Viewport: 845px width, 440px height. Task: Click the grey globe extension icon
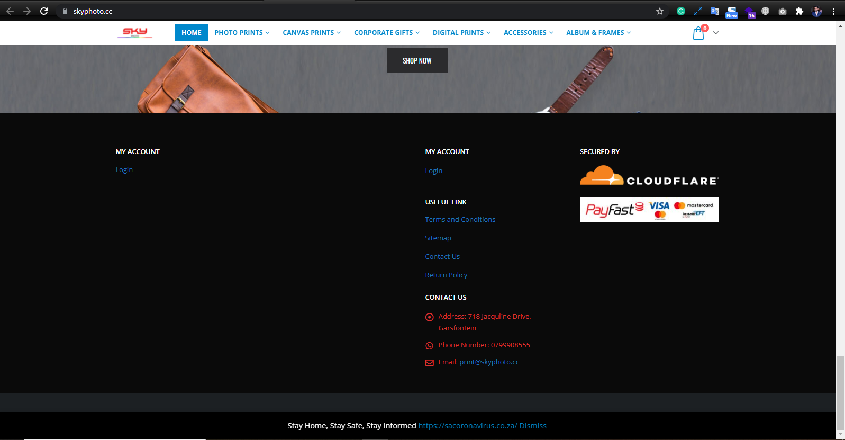pos(765,11)
